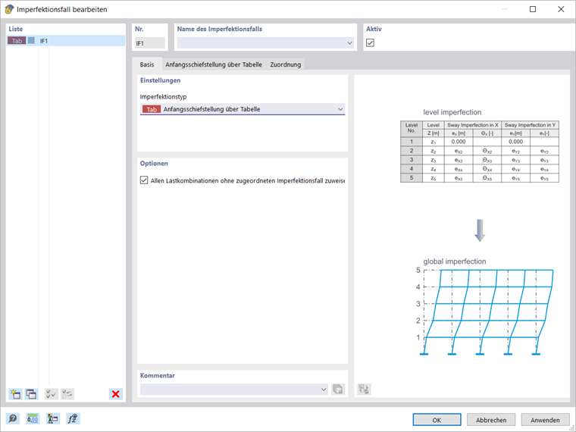Click the Optionen section heading
Screen dimensions: 576x432
click(x=154, y=163)
